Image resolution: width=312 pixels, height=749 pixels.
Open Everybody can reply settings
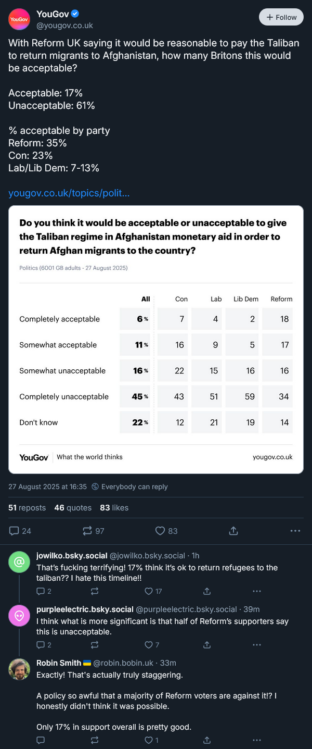(x=129, y=486)
